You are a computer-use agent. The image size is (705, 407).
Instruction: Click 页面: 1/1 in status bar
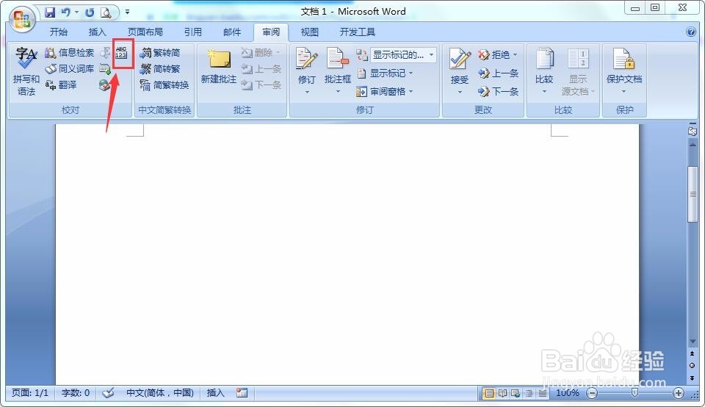click(29, 393)
